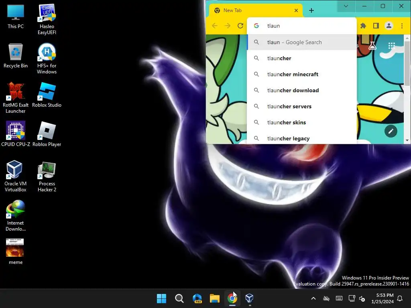Open Roblox Studio shortcut
This screenshot has width=411, height=308.
[47, 95]
